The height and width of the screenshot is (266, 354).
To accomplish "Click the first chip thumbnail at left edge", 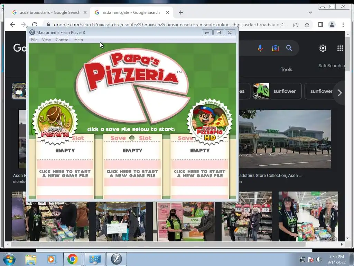I will (19, 91).
